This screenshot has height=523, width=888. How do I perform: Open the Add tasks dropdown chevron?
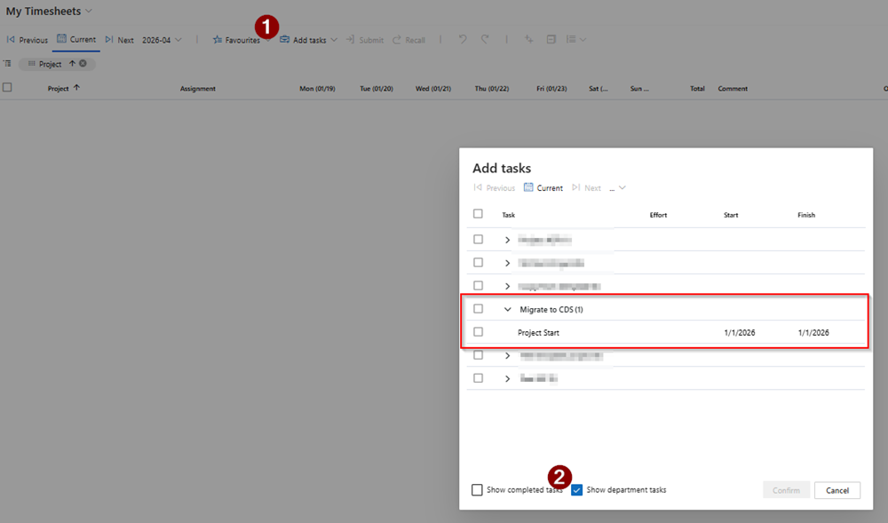[x=333, y=40]
